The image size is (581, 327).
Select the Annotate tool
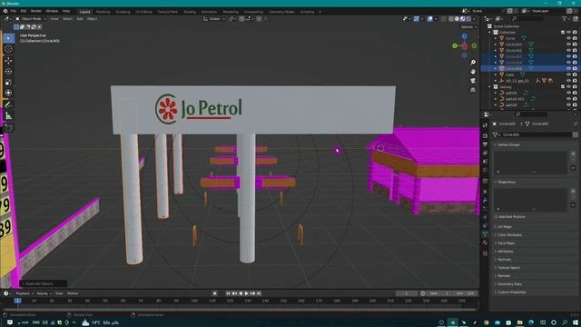click(x=8, y=104)
